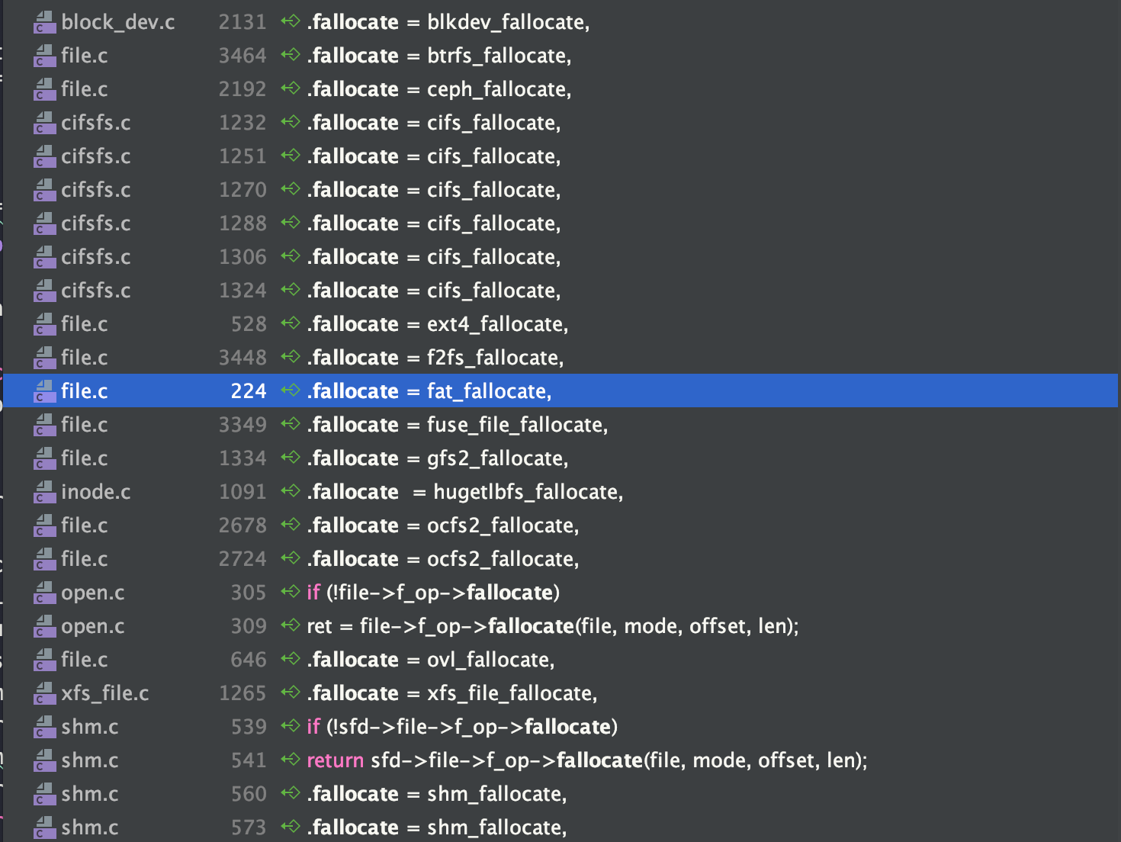Select the ext4_fallocate result row
The width and height of the screenshot is (1121, 842).
(561, 324)
